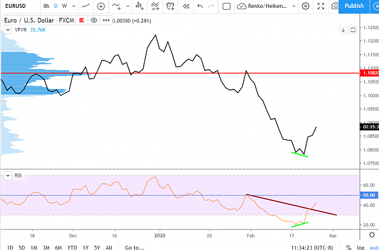Click the green divergence line under price
This screenshot has height=250, width=379.
(x=300, y=155)
